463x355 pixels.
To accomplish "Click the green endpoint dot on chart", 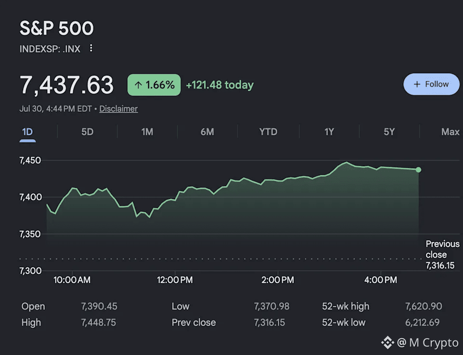I will click(x=419, y=170).
